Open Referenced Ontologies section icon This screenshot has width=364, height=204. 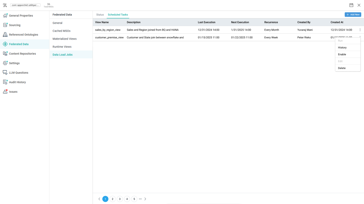[x=5, y=35]
